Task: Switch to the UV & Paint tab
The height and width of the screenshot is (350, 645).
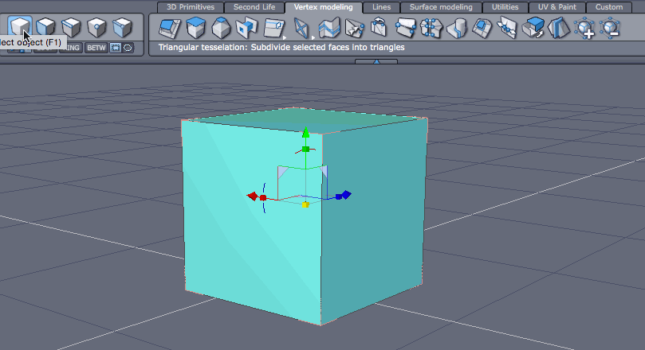Action: pyautogui.click(x=557, y=7)
